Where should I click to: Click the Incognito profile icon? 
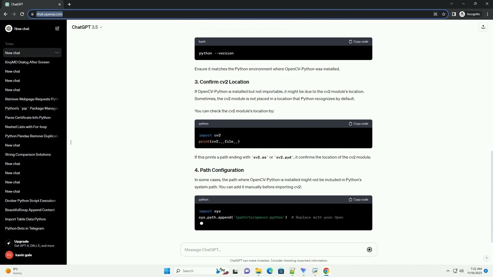point(462,14)
